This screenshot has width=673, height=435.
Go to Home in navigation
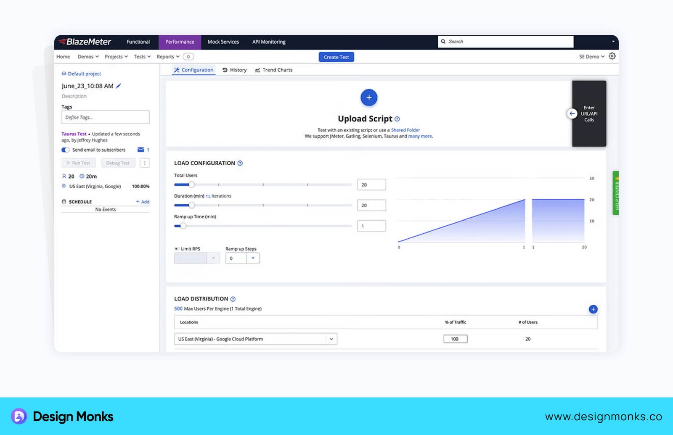[63, 57]
